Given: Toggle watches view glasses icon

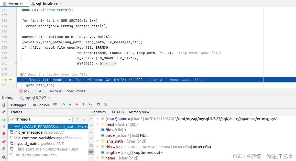Looking at the screenshot, I should coord(91,152).
